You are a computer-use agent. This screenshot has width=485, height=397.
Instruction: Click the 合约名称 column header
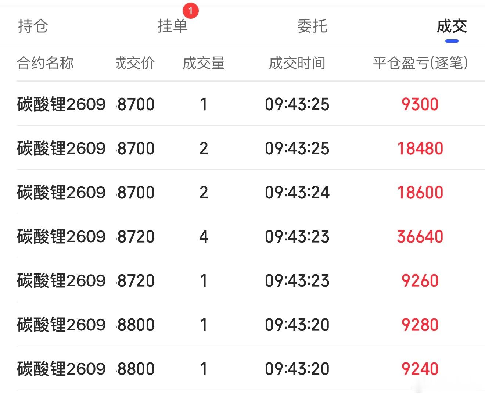coord(45,63)
